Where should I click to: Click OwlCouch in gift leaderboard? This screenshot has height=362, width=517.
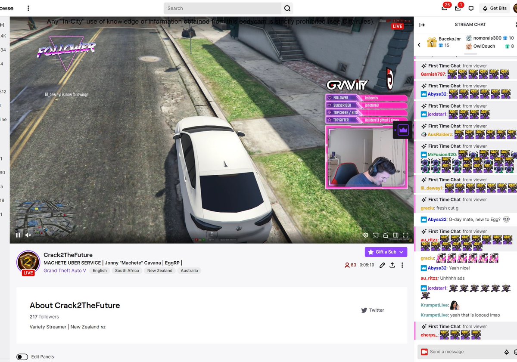click(484, 46)
